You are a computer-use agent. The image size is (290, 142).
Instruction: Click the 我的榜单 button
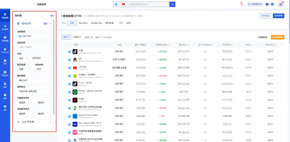(x=278, y=16)
